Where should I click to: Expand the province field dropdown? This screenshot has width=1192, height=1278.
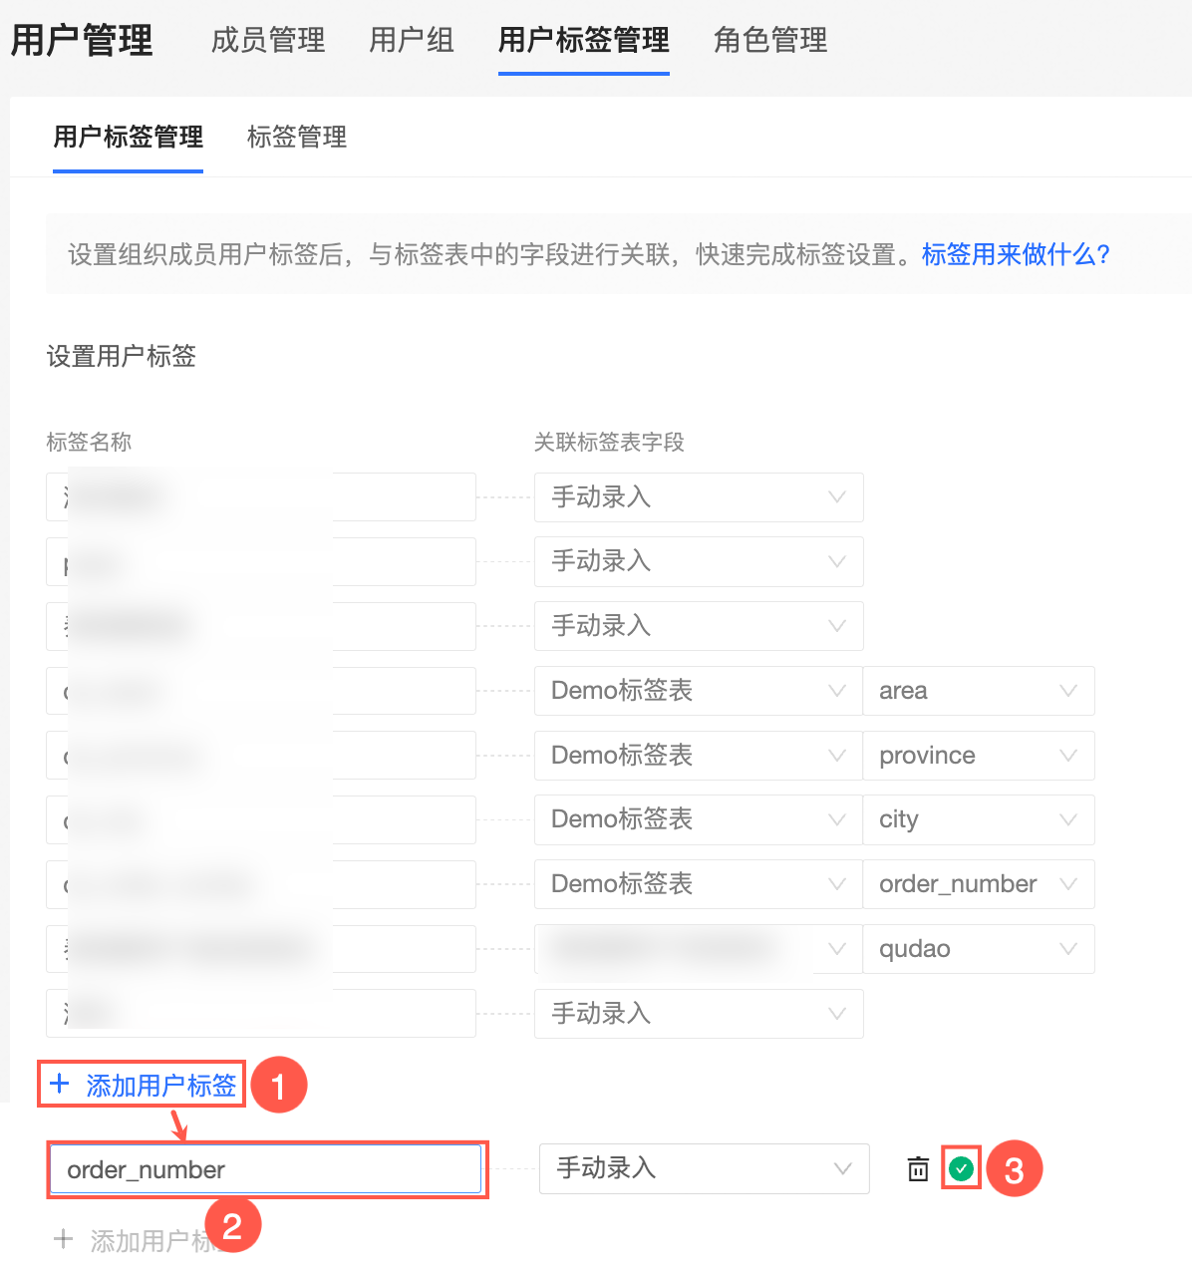[979, 756]
